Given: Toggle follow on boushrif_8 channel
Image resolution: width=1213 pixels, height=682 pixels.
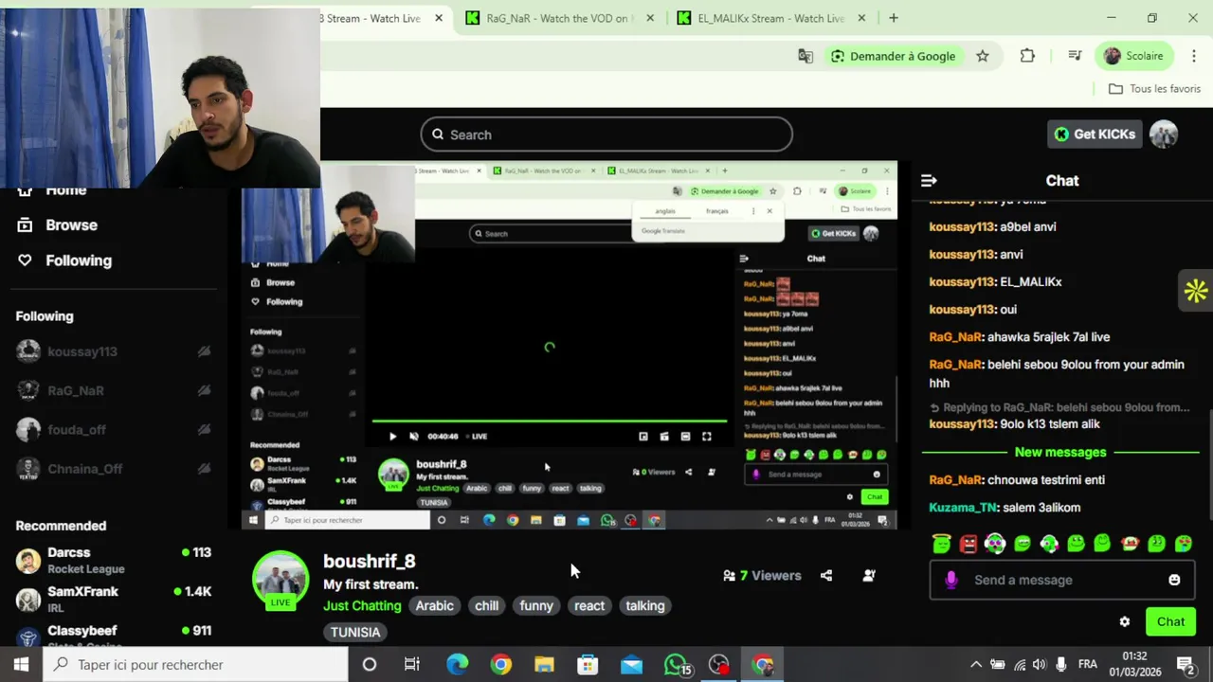Looking at the screenshot, I should click(x=869, y=575).
